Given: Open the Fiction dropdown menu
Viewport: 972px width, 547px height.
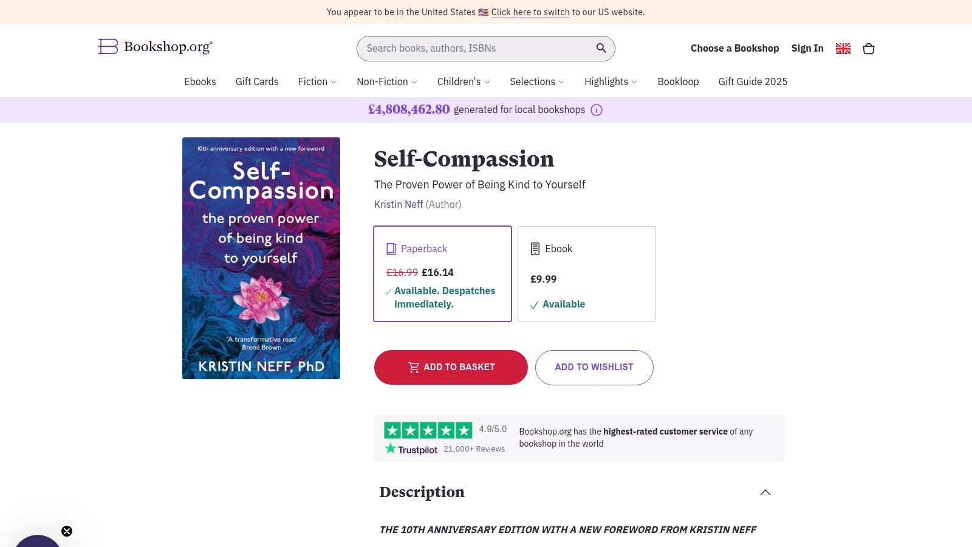Looking at the screenshot, I should click(317, 81).
